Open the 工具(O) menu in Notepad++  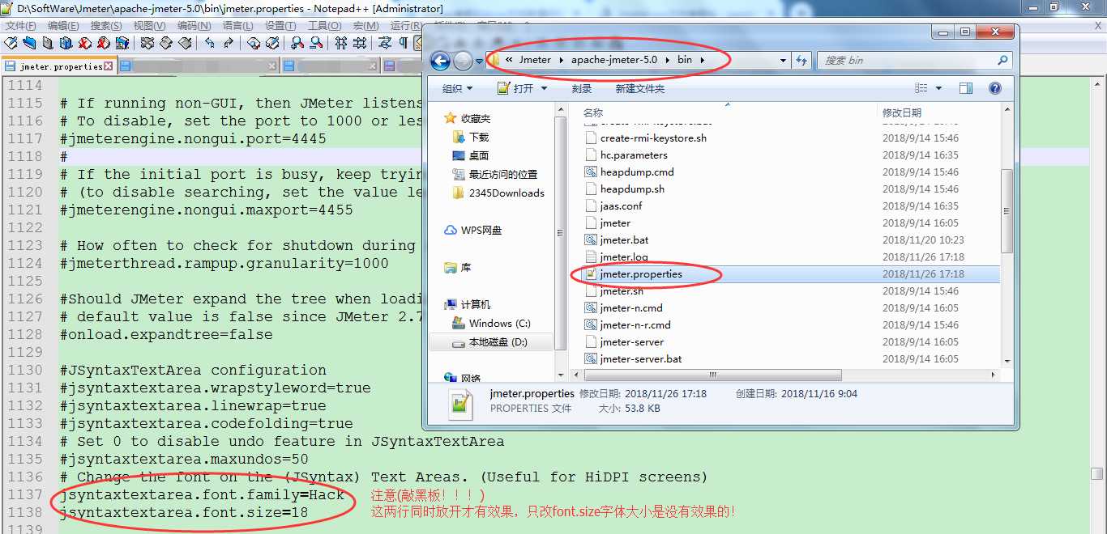324,26
